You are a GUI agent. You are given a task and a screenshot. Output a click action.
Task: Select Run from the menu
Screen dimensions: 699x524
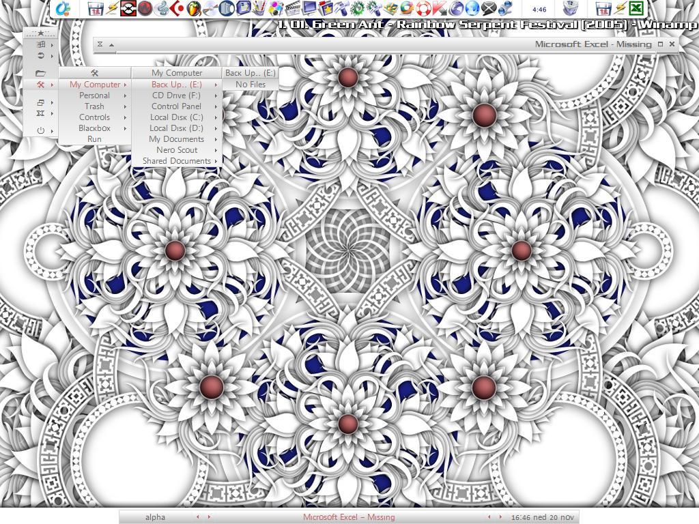(x=94, y=139)
